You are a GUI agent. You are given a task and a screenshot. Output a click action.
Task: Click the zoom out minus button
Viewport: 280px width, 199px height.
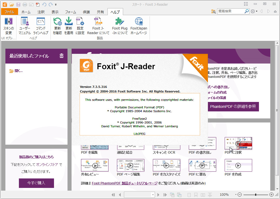pyautogui.click(x=240, y=194)
